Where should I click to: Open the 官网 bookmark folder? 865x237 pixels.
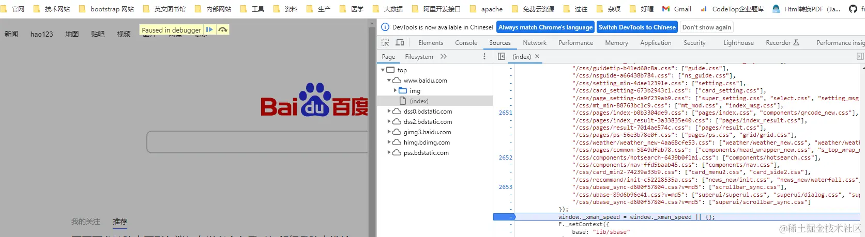(13, 9)
